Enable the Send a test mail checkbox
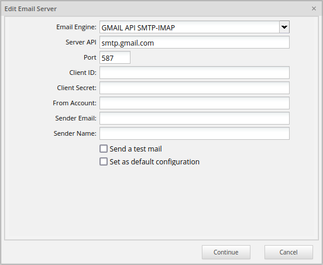323x265 pixels. click(x=104, y=149)
